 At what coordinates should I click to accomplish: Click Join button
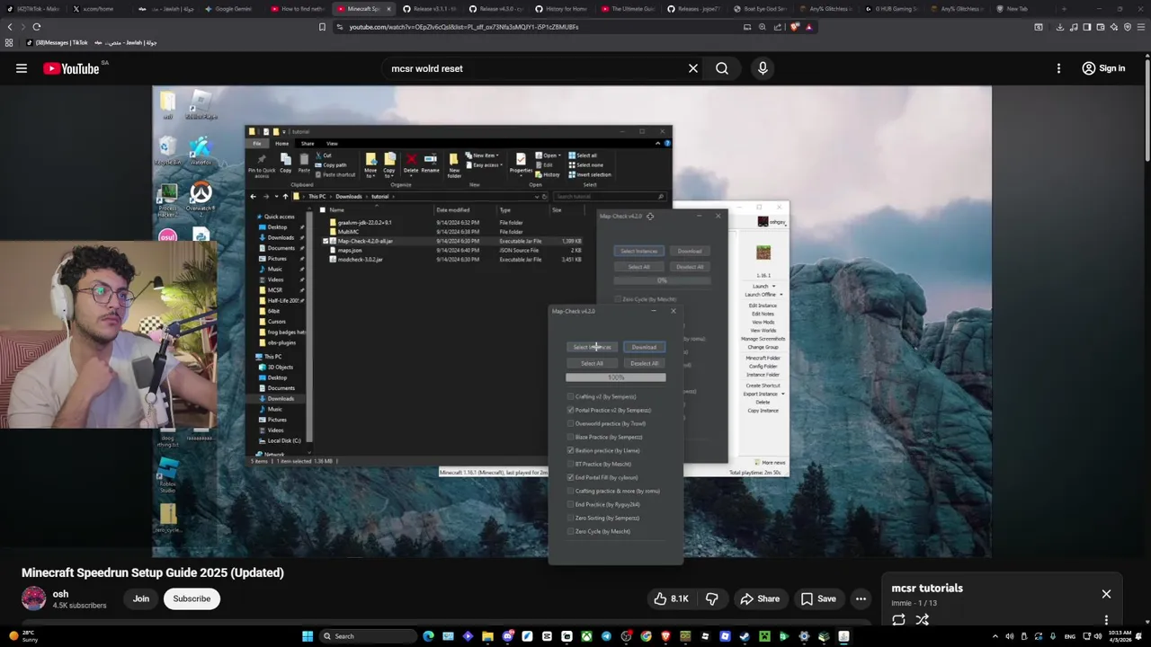click(x=141, y=598)
